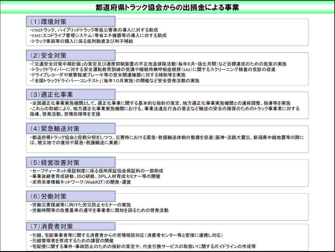
Task: Click the 「全国トラックドライバー・コンテスト」 line
Action: (x=115, y=81)
